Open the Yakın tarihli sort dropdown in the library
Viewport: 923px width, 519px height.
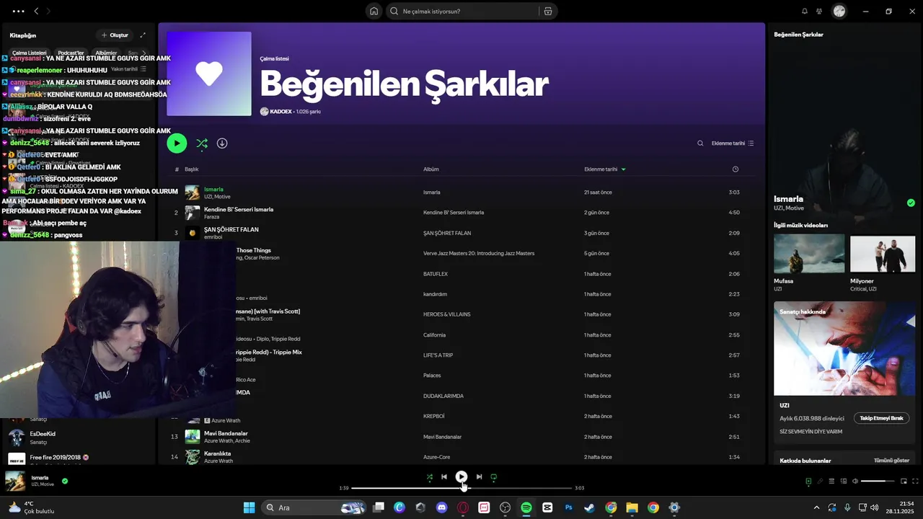pos(128,69)
